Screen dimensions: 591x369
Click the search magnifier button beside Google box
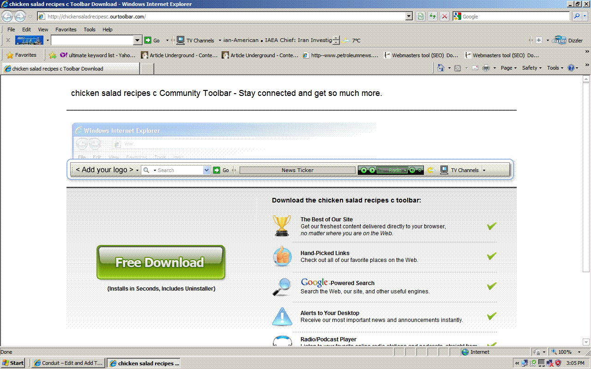tap(577, 17)
